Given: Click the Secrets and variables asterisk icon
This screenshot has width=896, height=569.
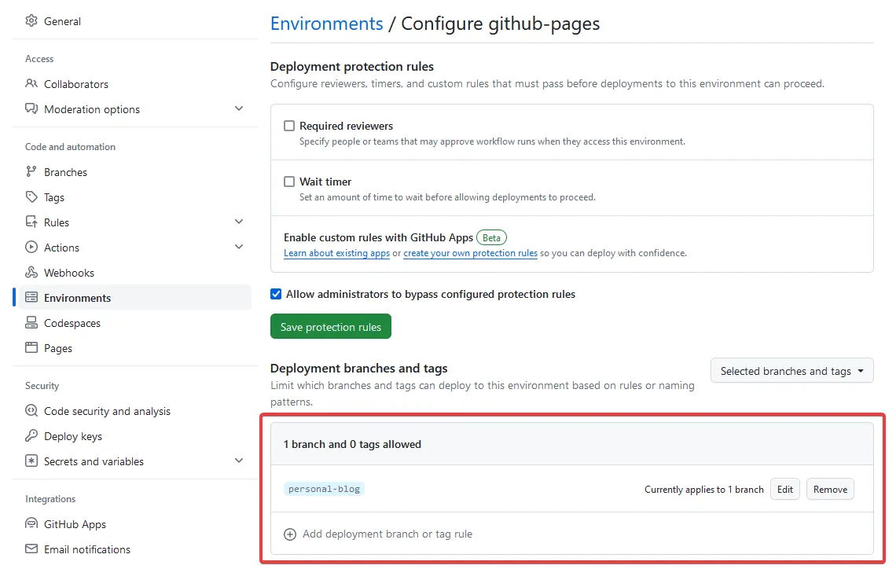Looking at the screenshot, I should click(31, 461).
